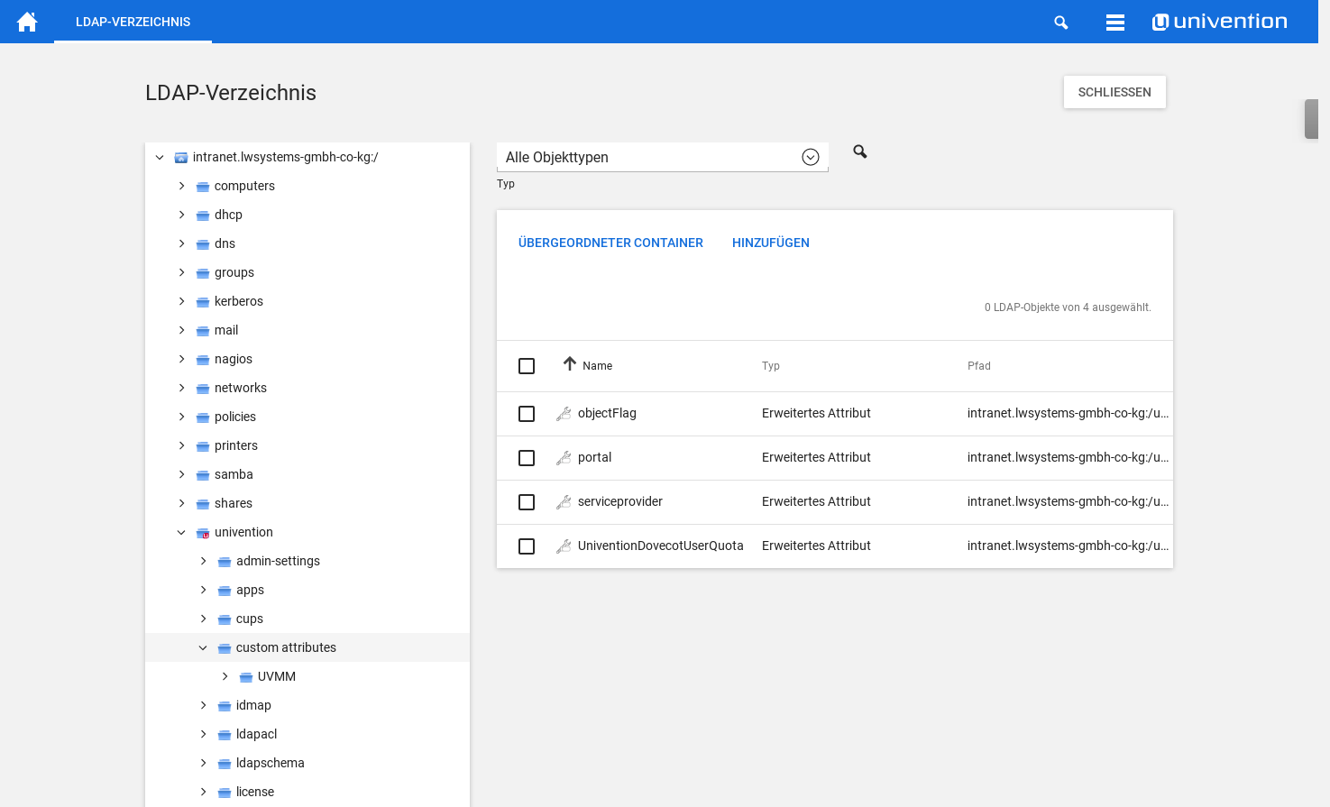Select the serviceprovider row checkbox
Screen dimensions: 1330x807
[527, 502]
